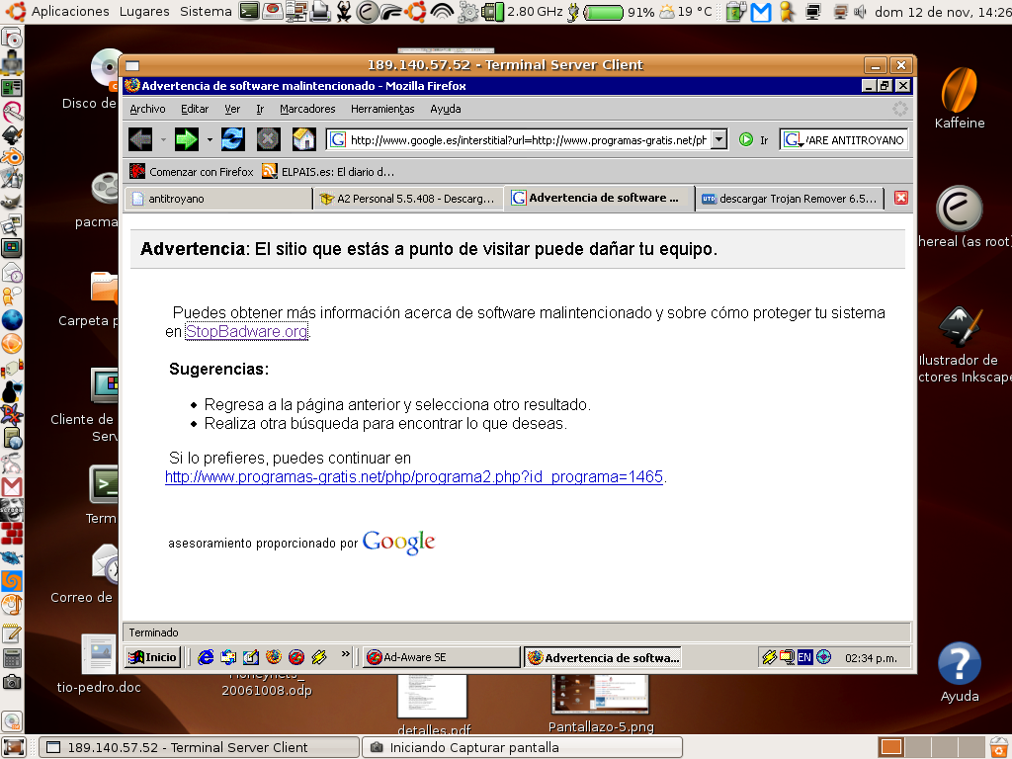This screenshot has height=759, width=1012.
Task: Expand the address bar URL dropdown
Action: (x=719, y=139)
